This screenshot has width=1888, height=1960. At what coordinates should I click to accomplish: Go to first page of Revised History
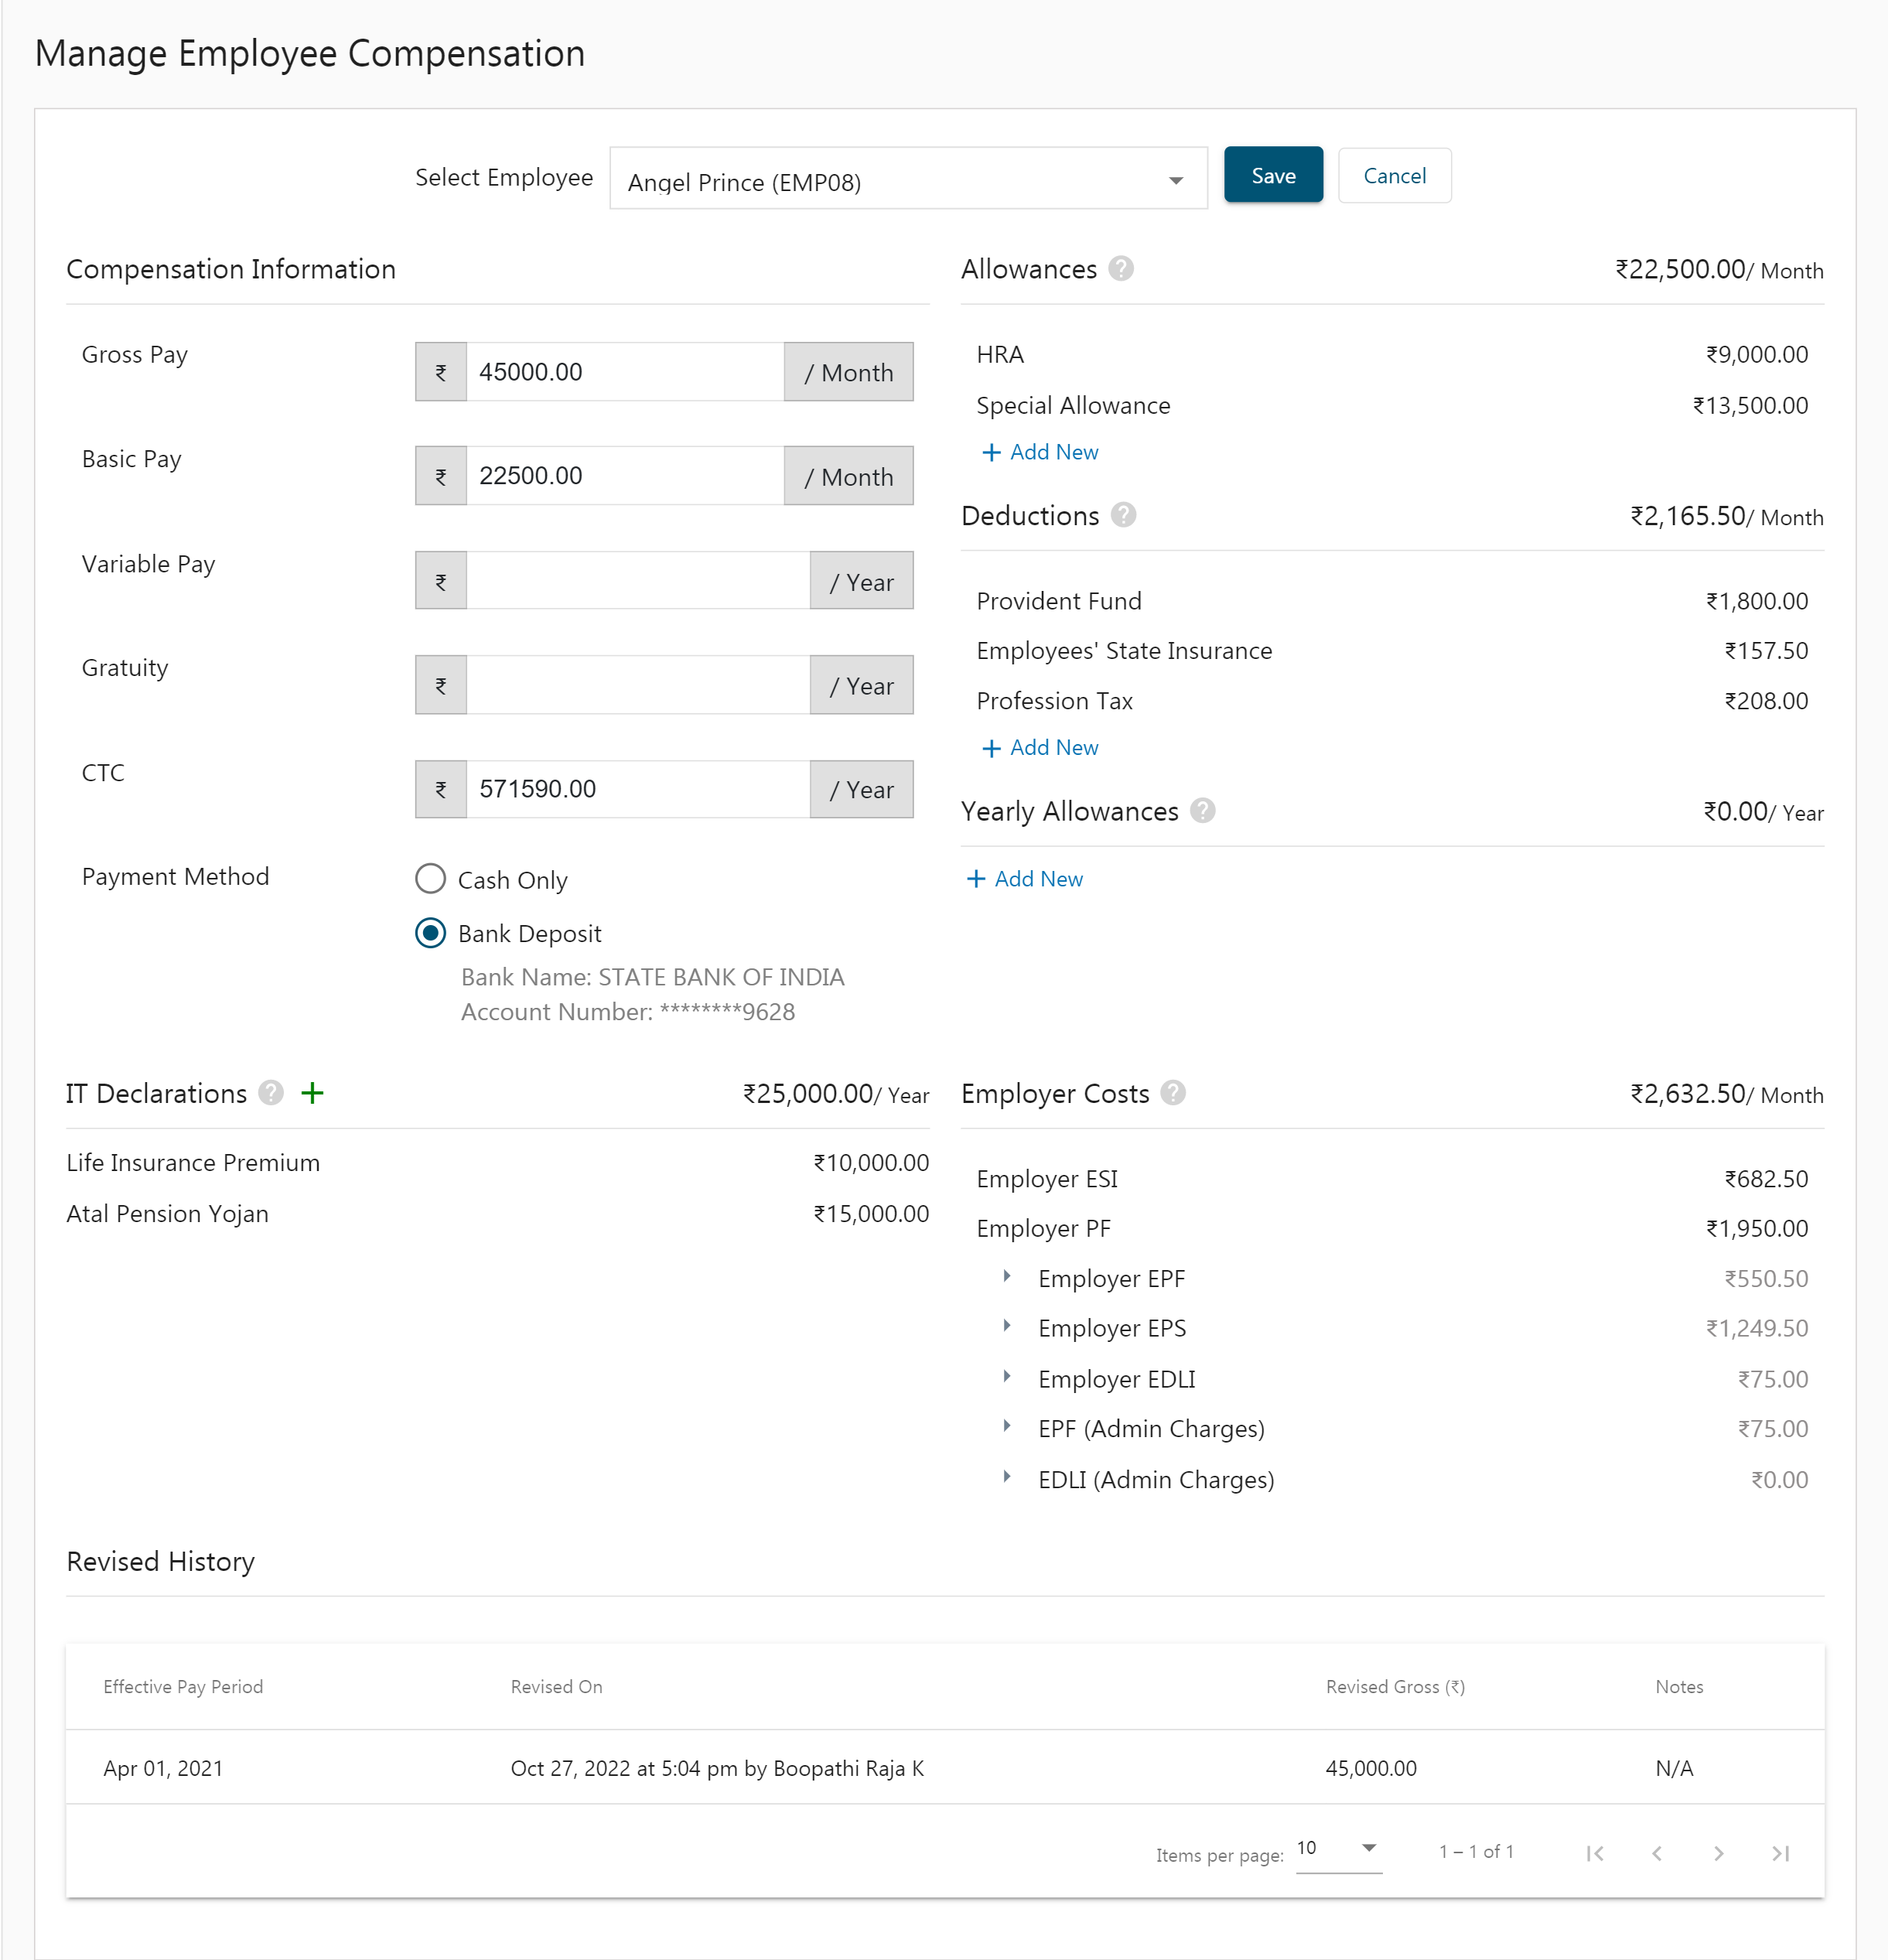(1595, 1854)
